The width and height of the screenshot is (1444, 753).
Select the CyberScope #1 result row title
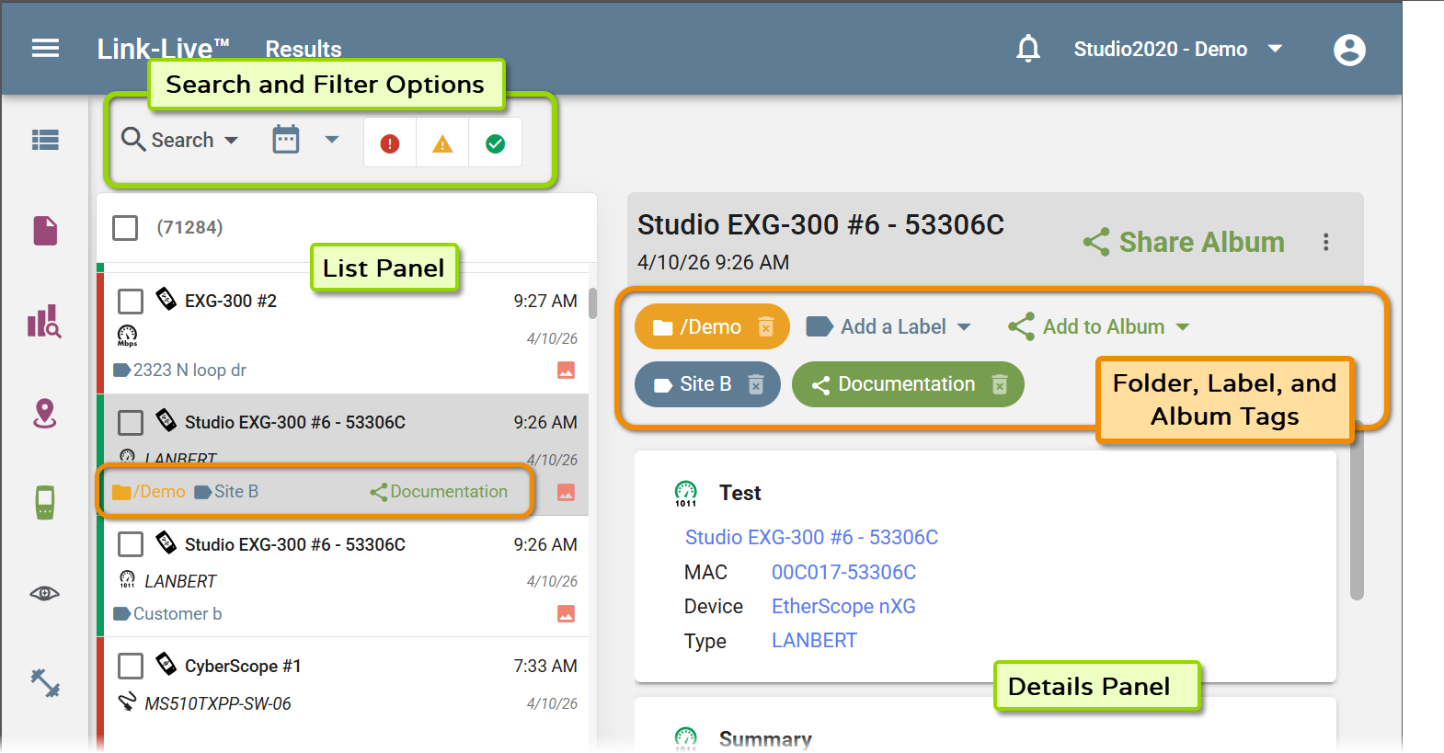(x=243, y=666)
